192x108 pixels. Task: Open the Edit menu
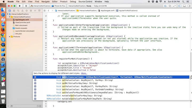coord(24,2)
